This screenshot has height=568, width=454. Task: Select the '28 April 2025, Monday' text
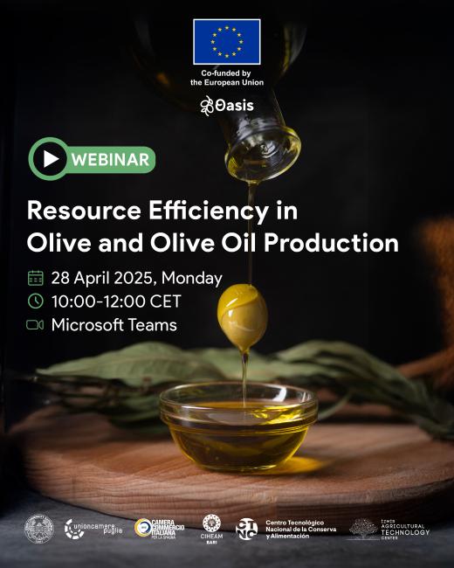click(136, 278)
